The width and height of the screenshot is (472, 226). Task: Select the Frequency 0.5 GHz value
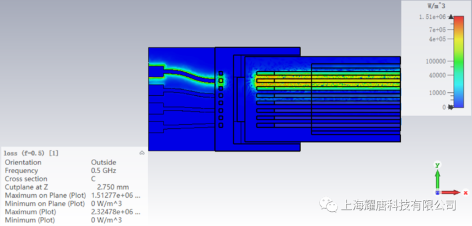(103, 171)
